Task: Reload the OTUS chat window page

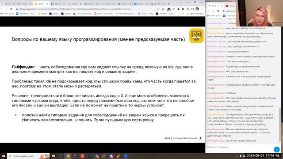Action: point(218,11)
